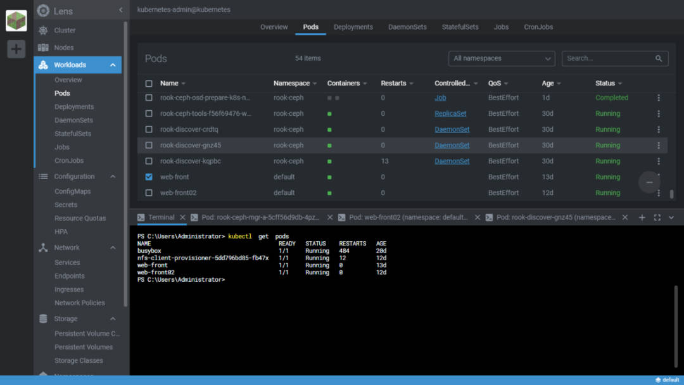Uncheck the web-front pod checkbox
The image size is (684, 385).
click(x=149, y=177)
